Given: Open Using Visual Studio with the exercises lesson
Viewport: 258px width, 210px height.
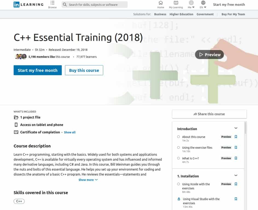Looking at the screenshot, I should click(201, 201).
